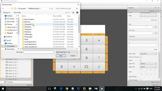This screenshot has width=162, height=91.
Task: Select This PC in navigation pane
Action: click(9, 40)
